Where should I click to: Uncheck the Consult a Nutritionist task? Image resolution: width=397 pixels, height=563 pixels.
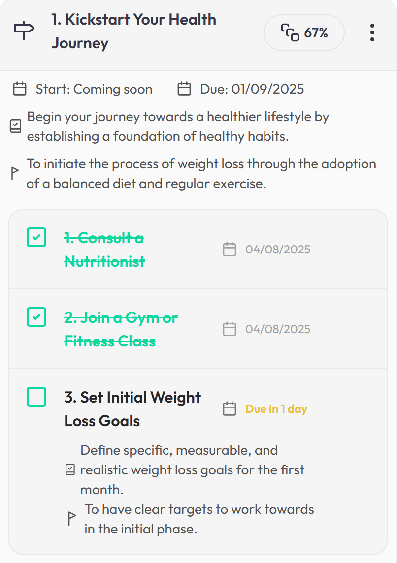(x=36, y=237)
